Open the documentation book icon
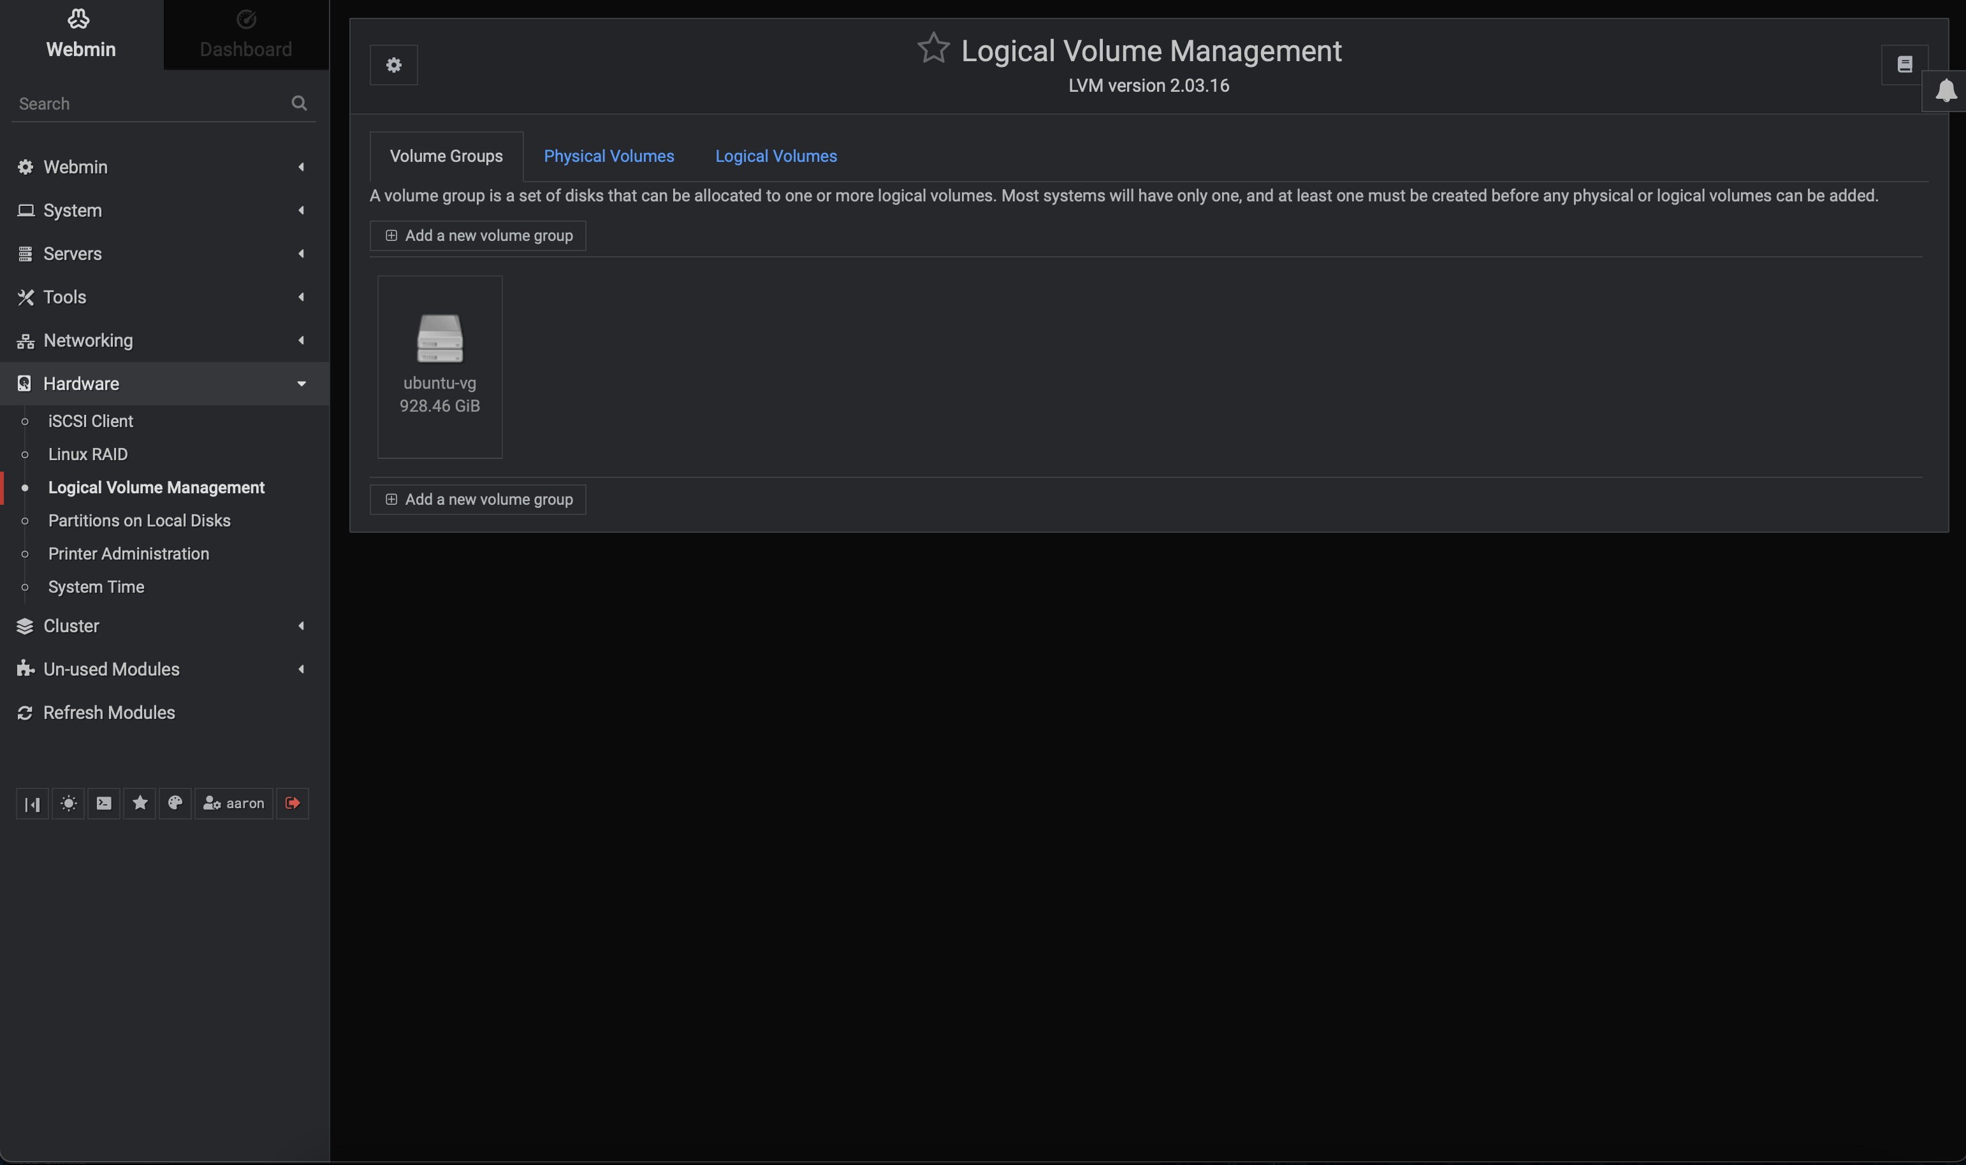 coord(1904,64)
